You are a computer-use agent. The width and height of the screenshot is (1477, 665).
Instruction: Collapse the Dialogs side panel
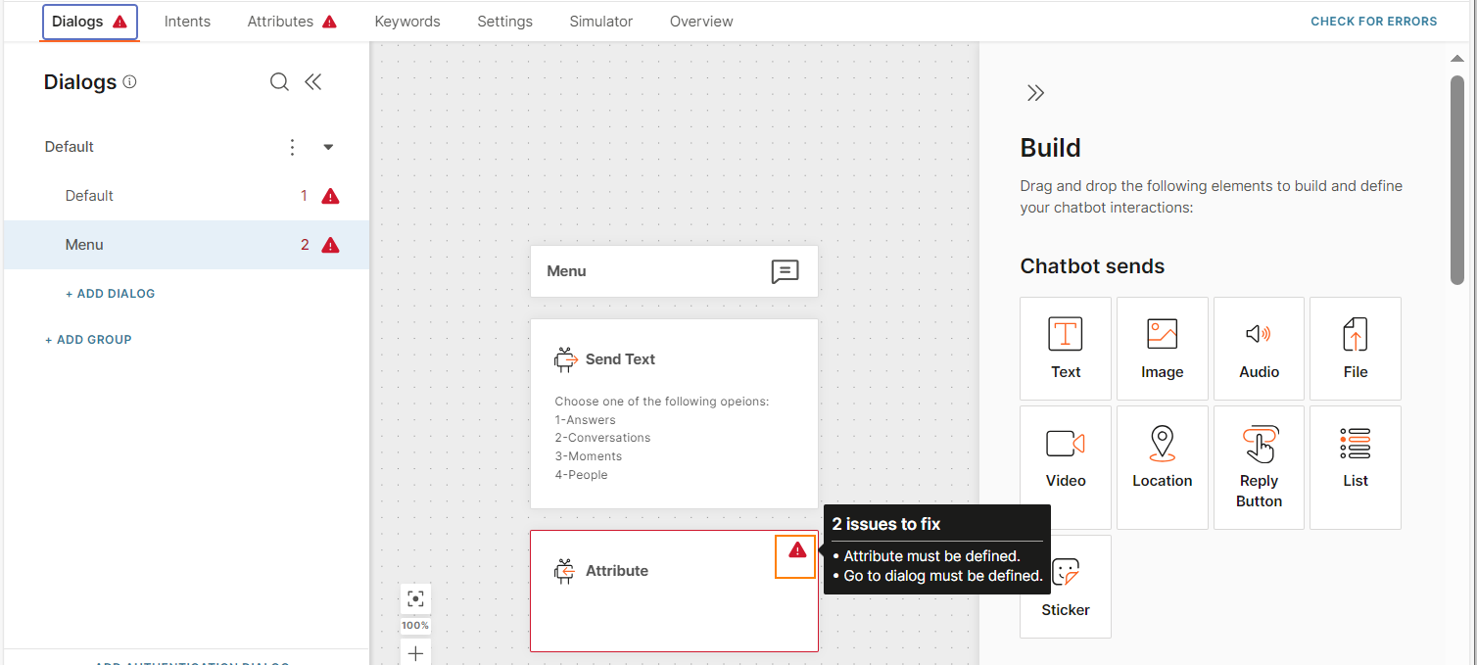(313, 82)
